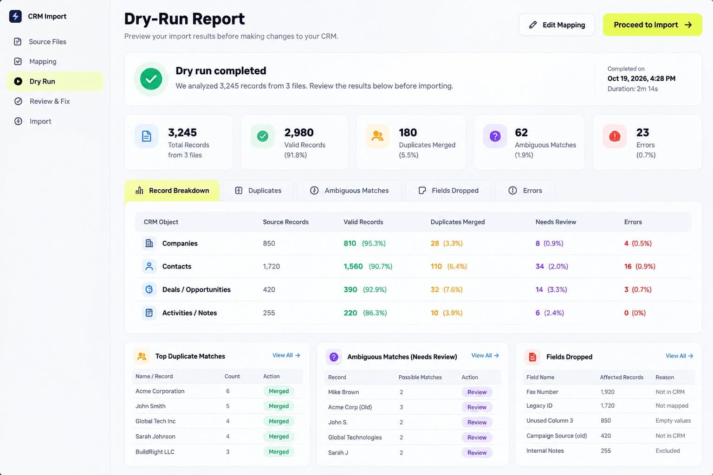
Task: Open the Record Breakdown tab
Action: pyautogui.click(x=172, y=191)
